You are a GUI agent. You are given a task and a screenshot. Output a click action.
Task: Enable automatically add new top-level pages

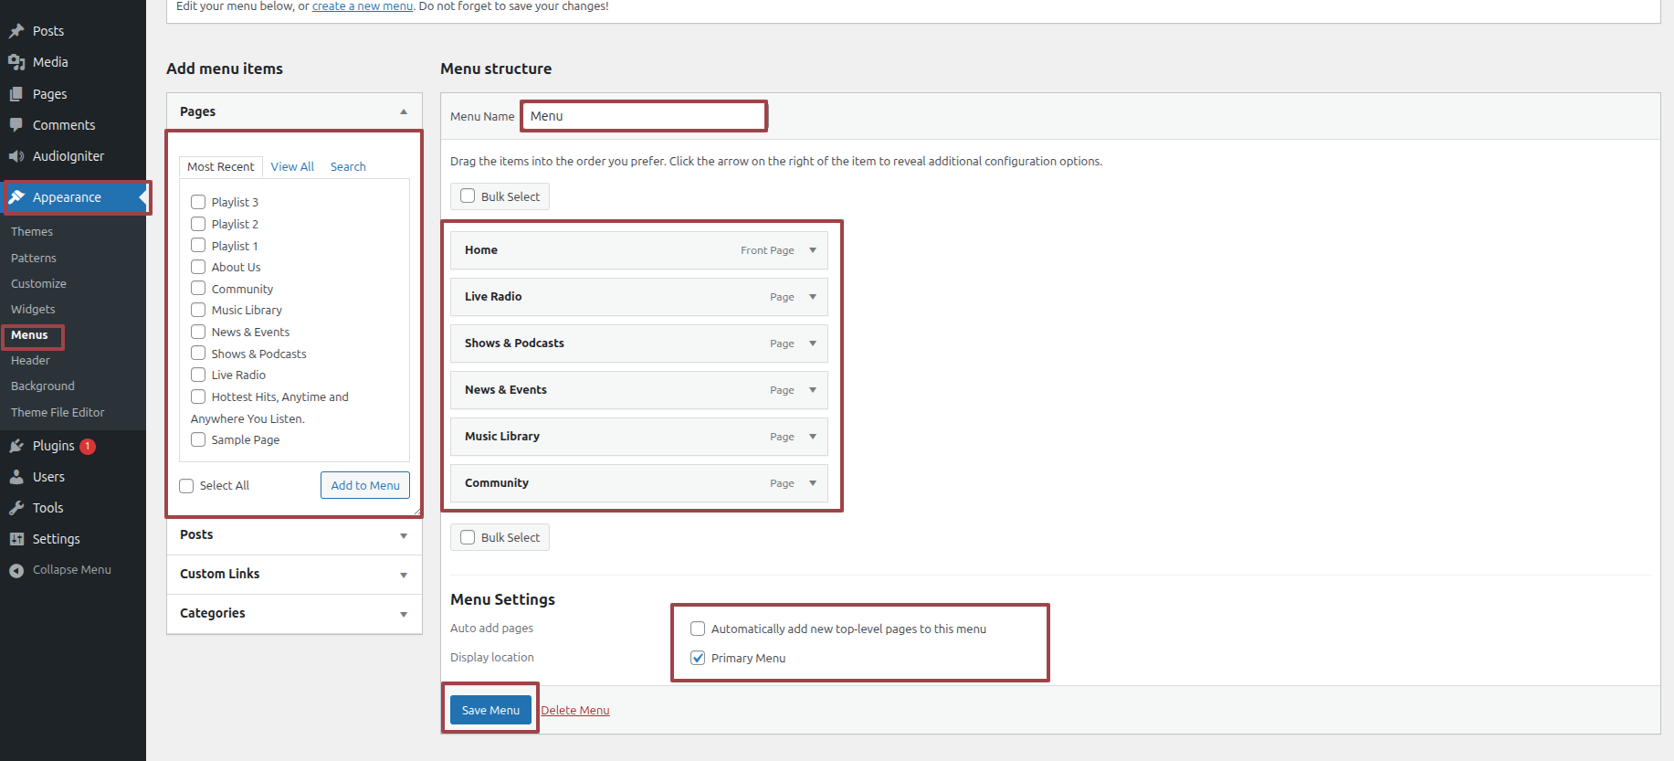pos(698,629)
